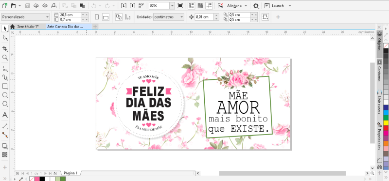This screenshot has width=389, height=181.
Task: Select the Zoom tool
Action: click(5, 58)
